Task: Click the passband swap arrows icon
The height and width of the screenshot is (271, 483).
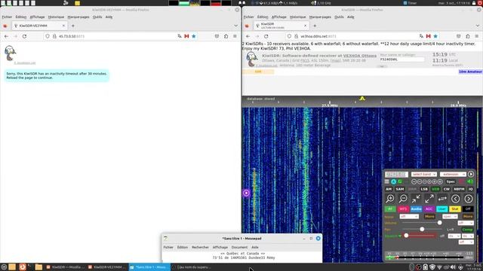Action: [x=442, y=199]
